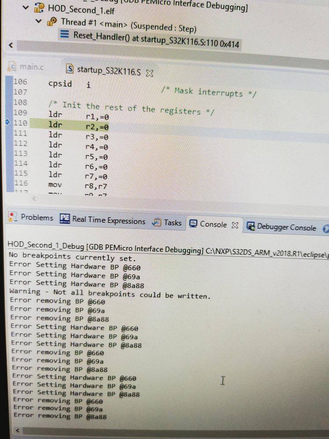The width and height of the screenshot is (329, 439).
Task: Click the first 'Error Setting Hardware BP @660' line
Action: pos(75,266)
